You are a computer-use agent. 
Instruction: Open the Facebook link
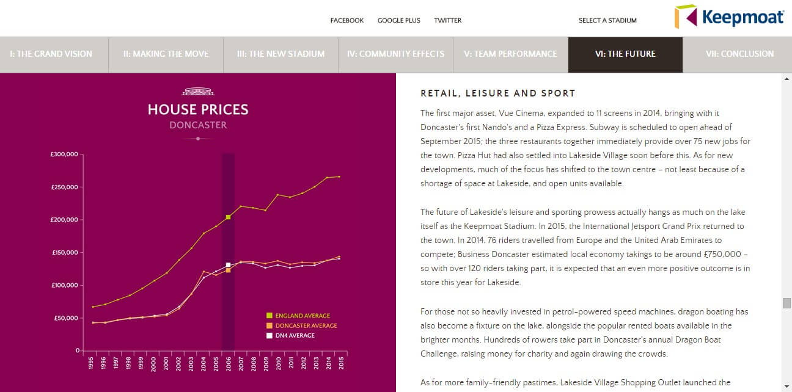[346, 20]
